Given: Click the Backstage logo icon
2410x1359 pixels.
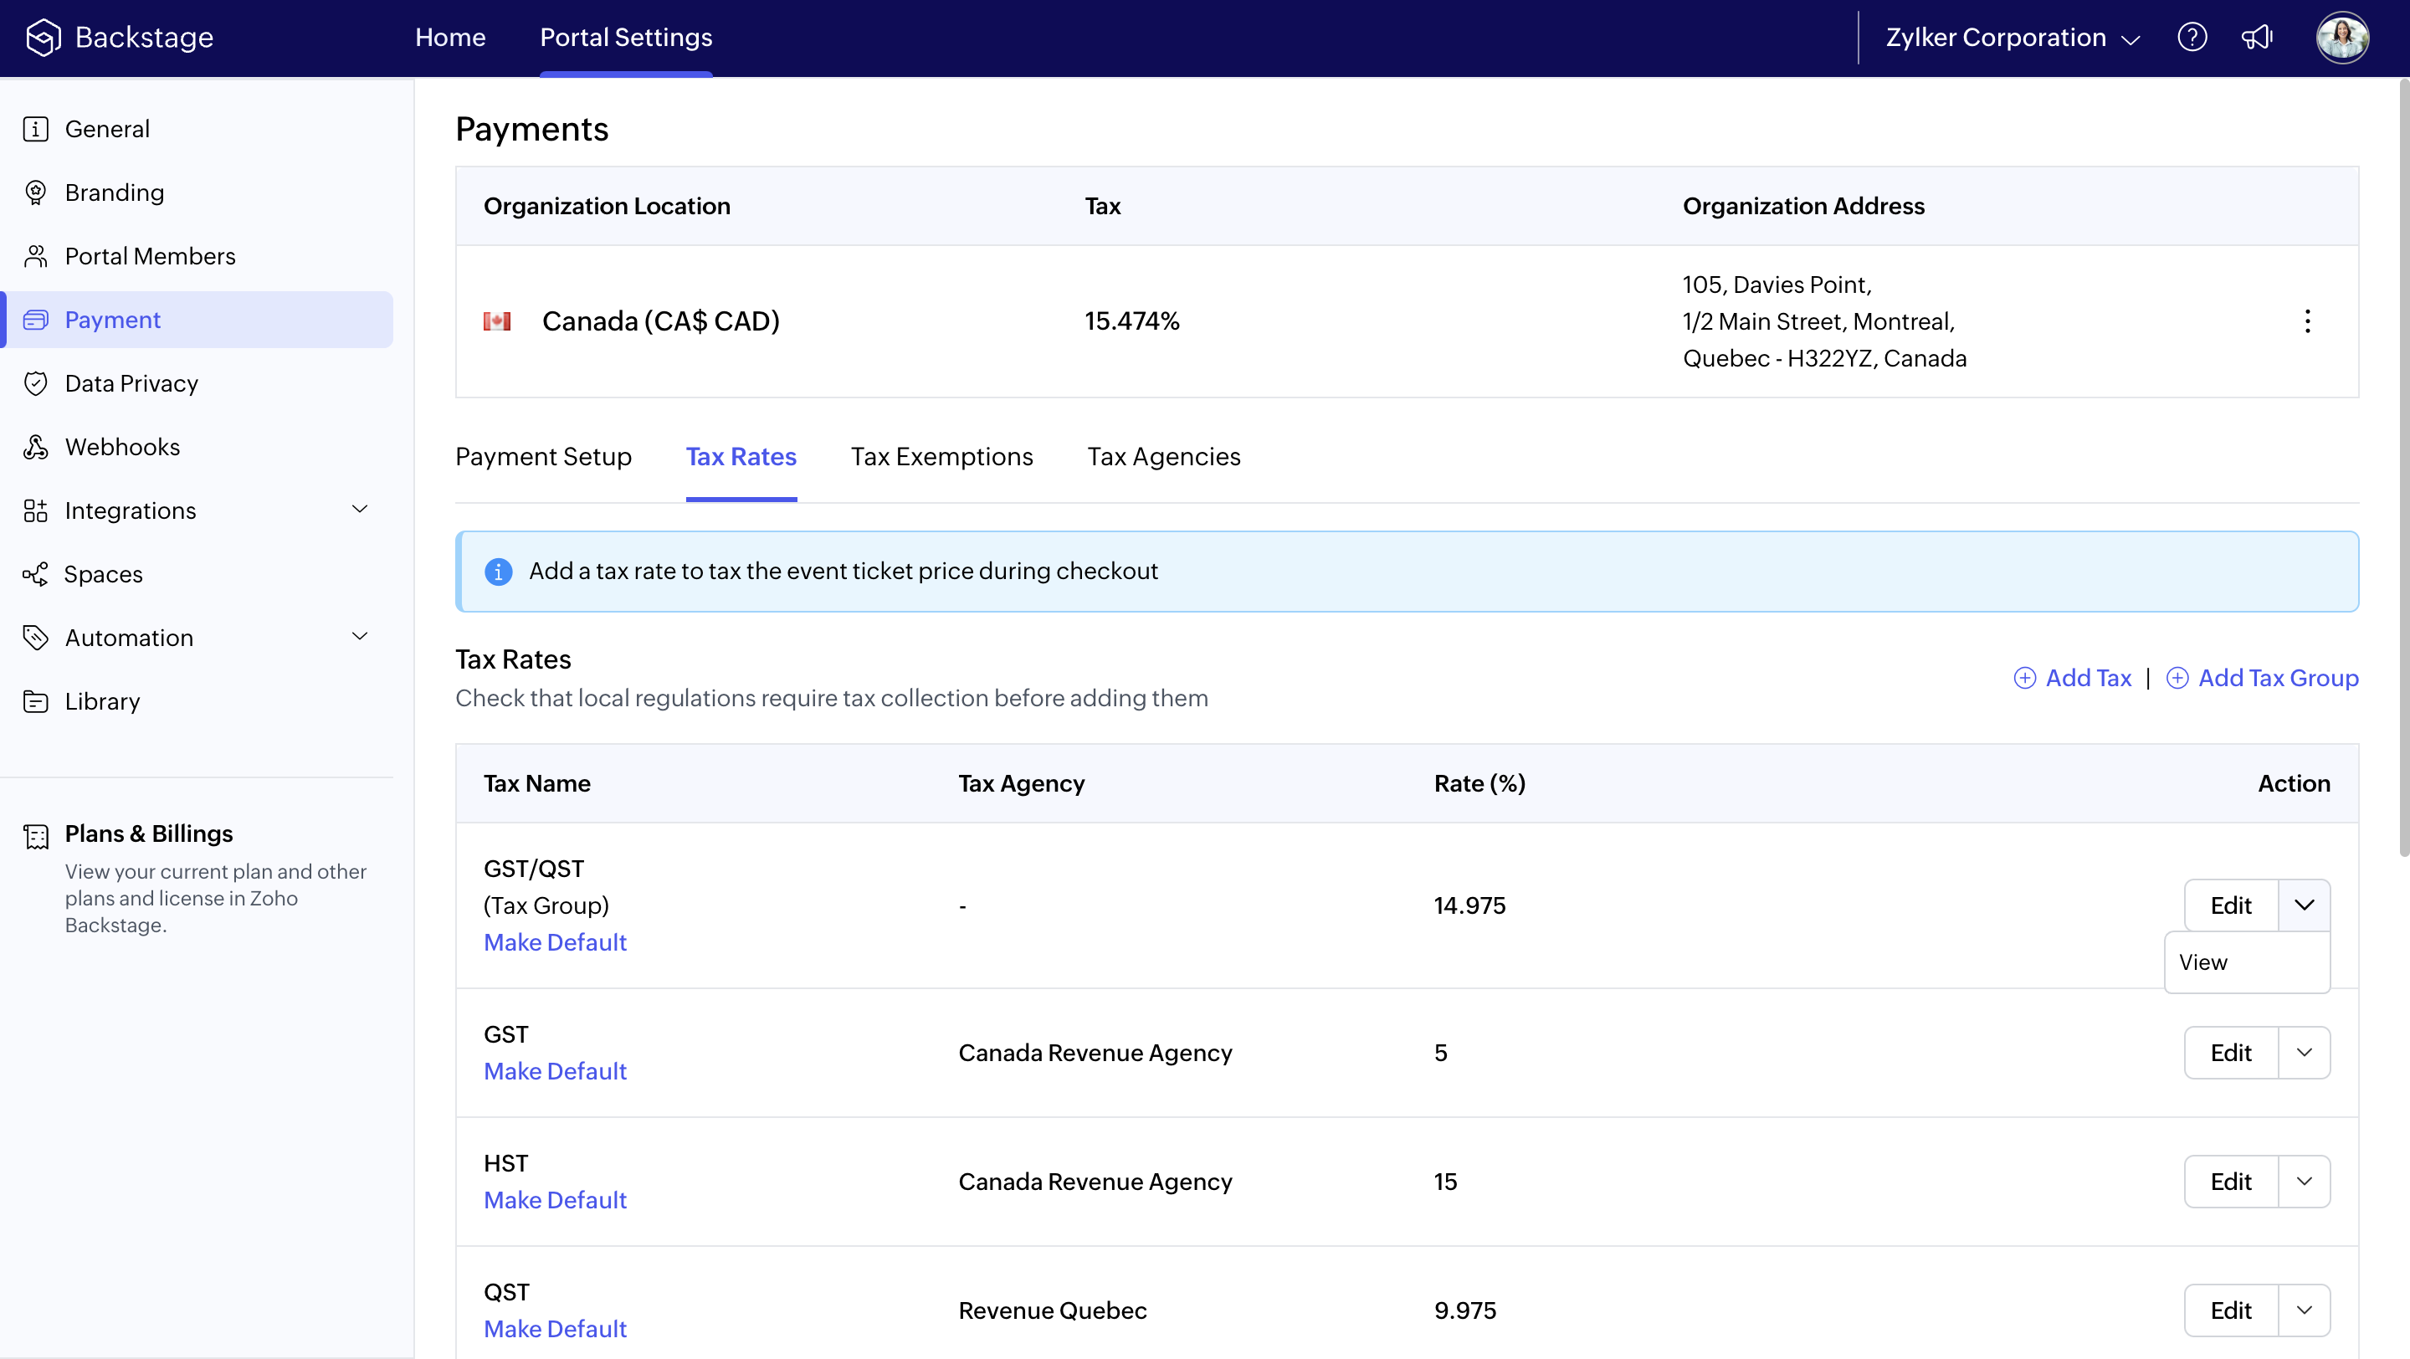Looking at the screenshot, I should point(43,38).
